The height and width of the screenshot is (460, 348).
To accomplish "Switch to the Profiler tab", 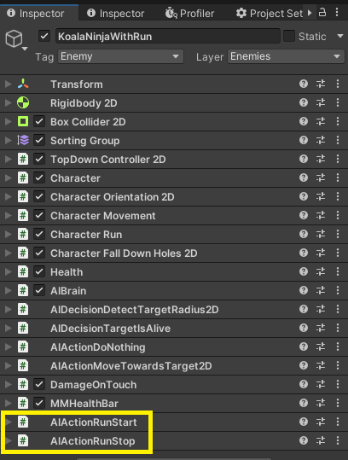I will tap(189, 13).
